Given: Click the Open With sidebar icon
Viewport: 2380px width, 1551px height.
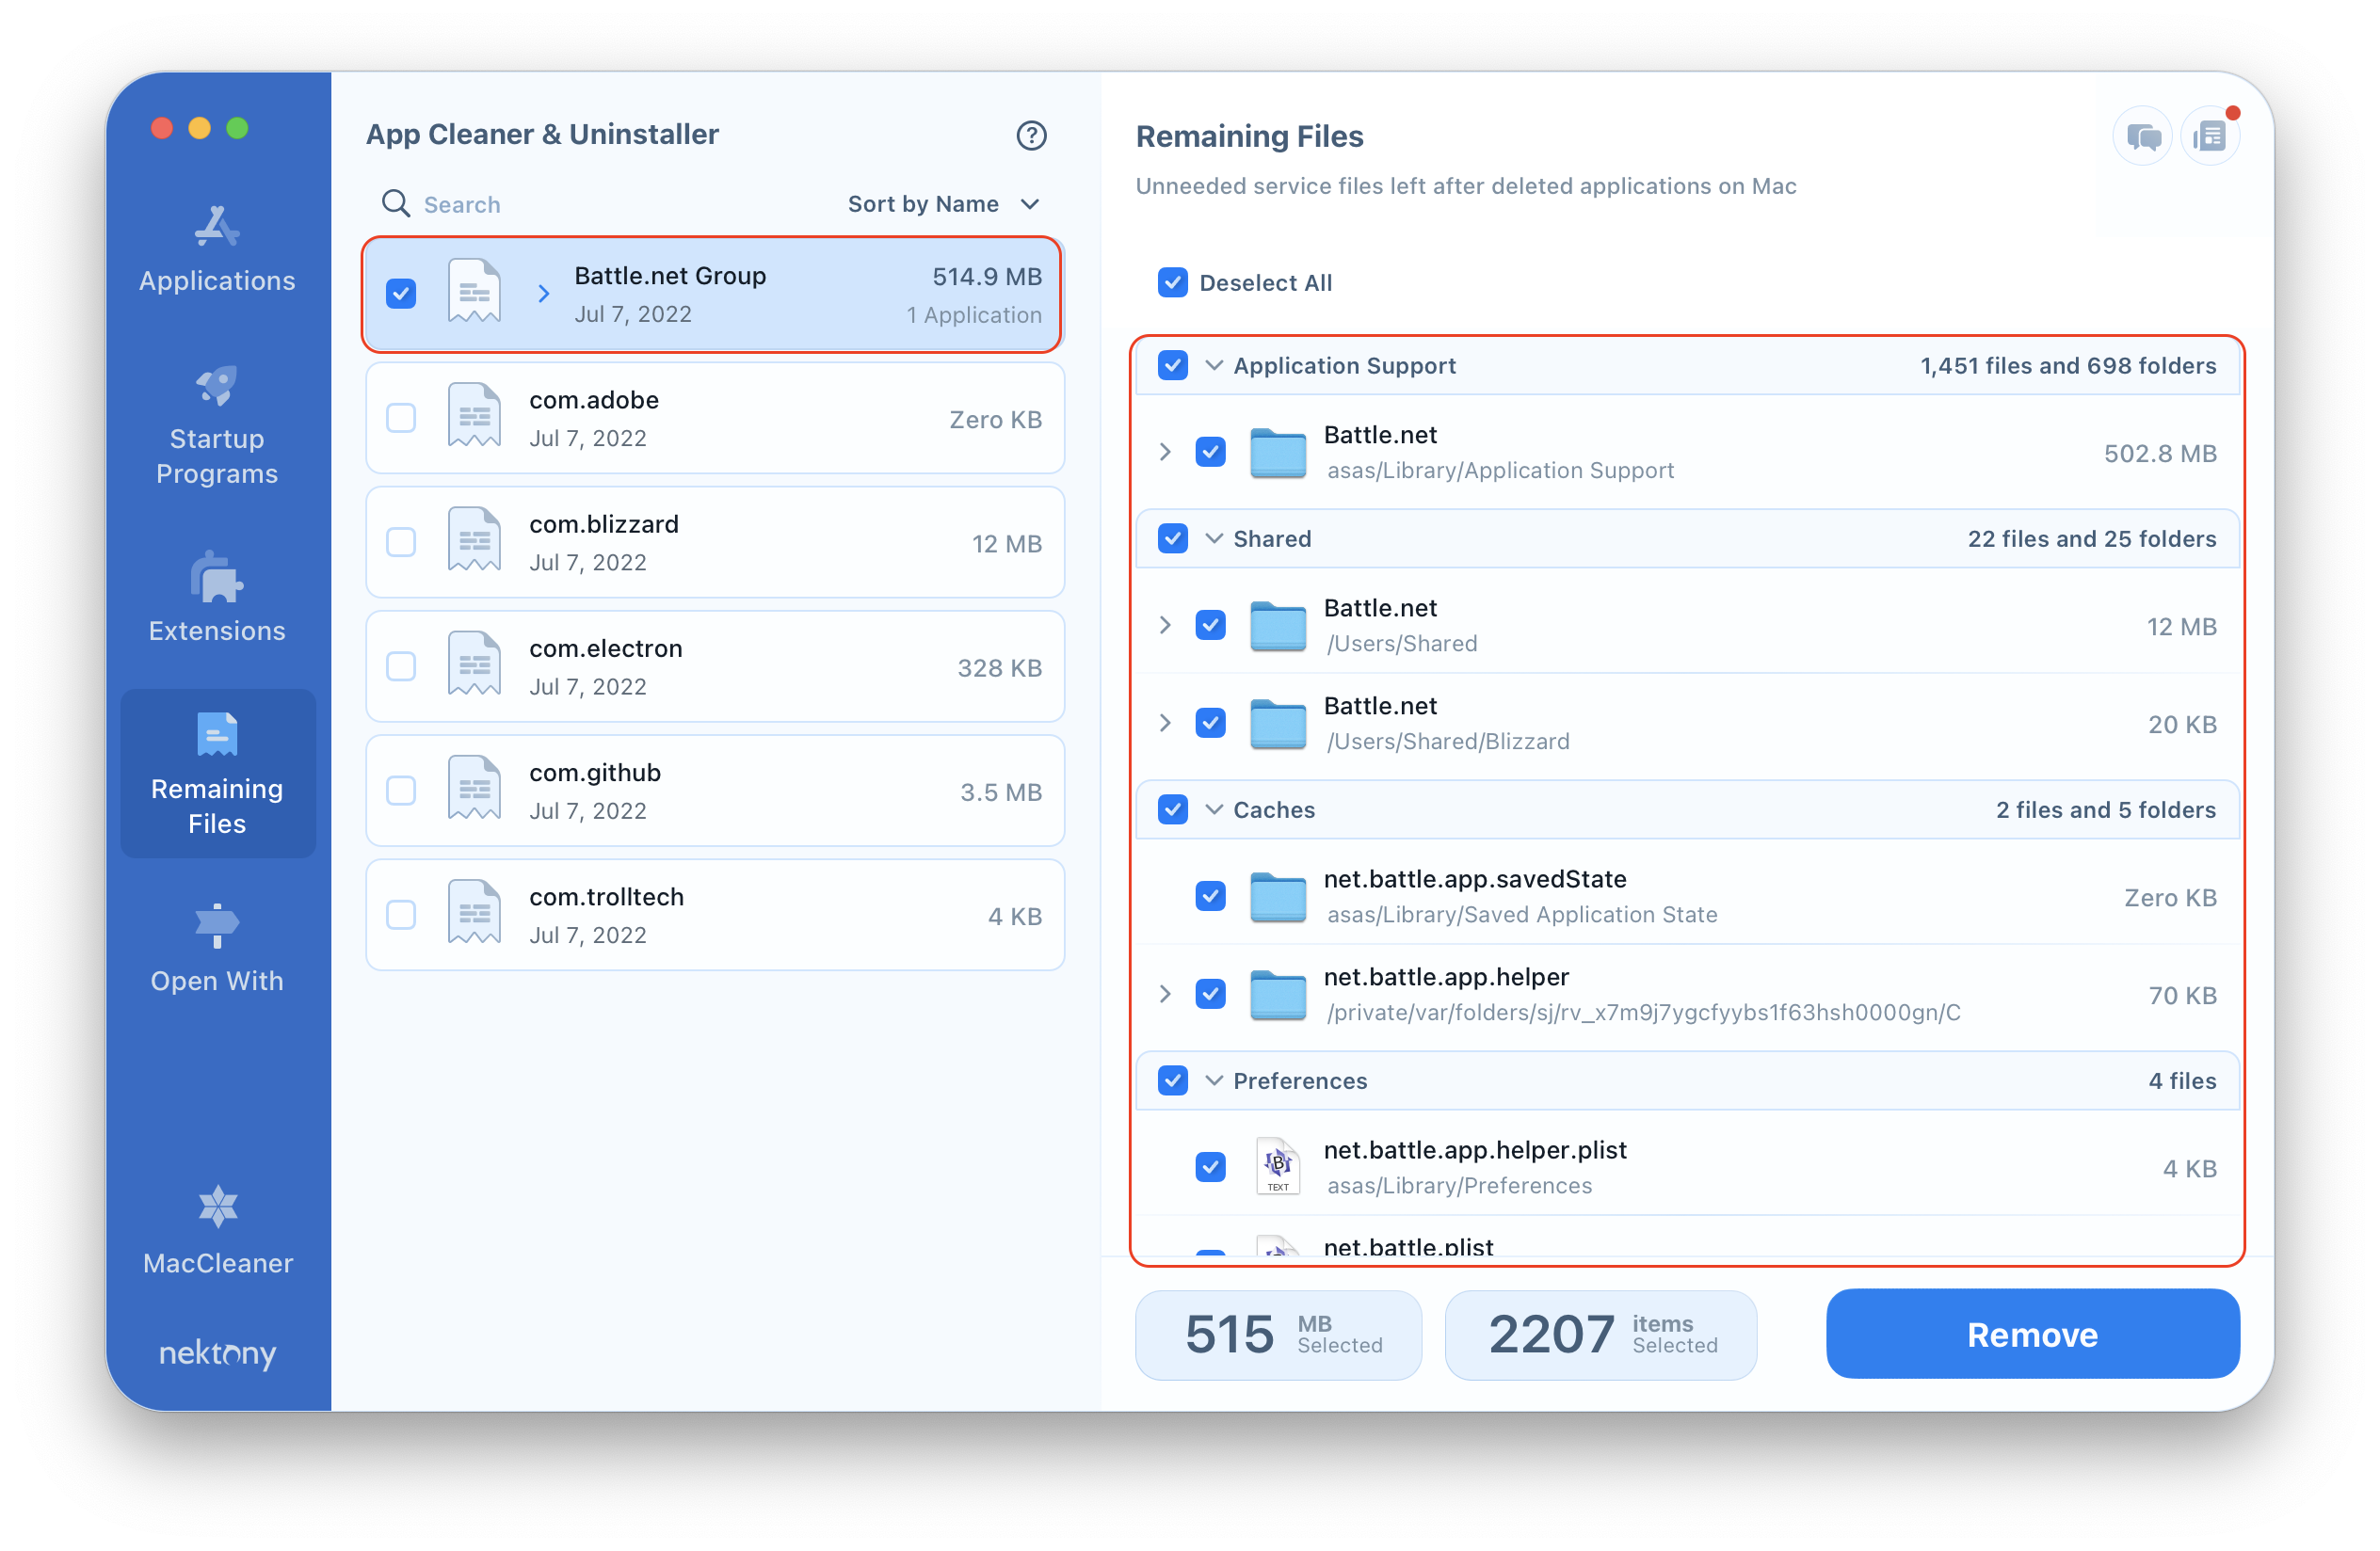Looking at the screenshot, I should pos(217,930).
